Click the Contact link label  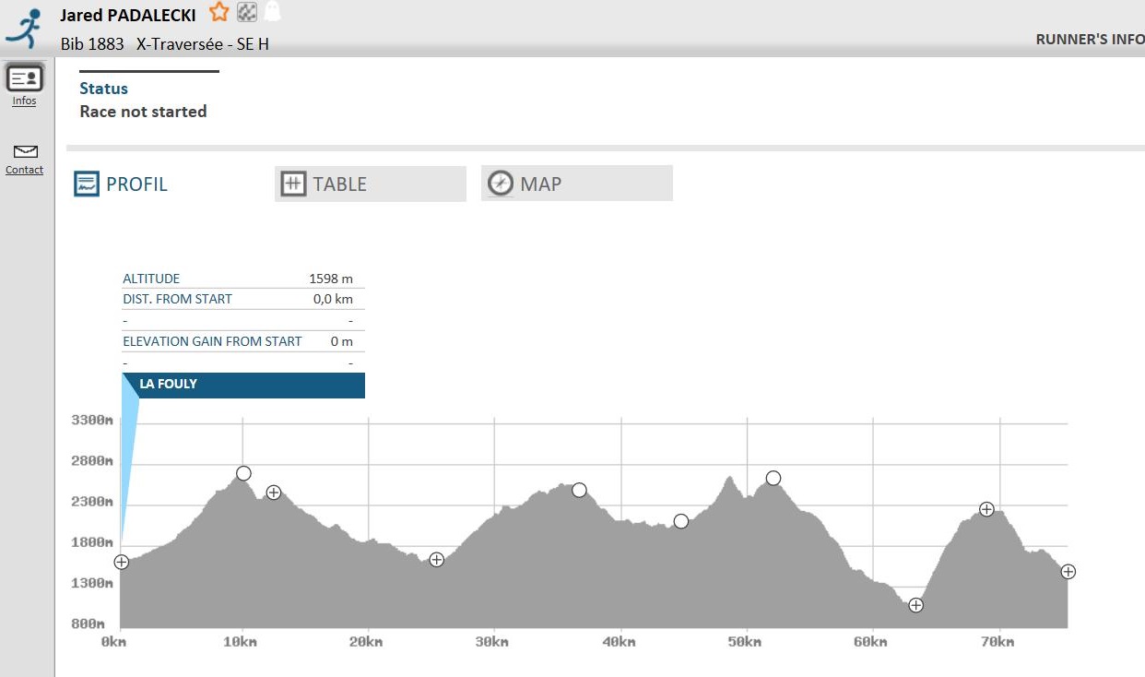[x=24, y=170]
